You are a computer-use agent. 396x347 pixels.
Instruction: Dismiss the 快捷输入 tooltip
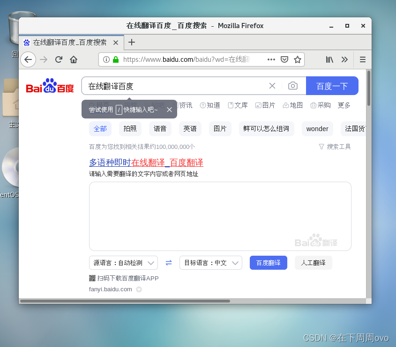coord(169,110)
